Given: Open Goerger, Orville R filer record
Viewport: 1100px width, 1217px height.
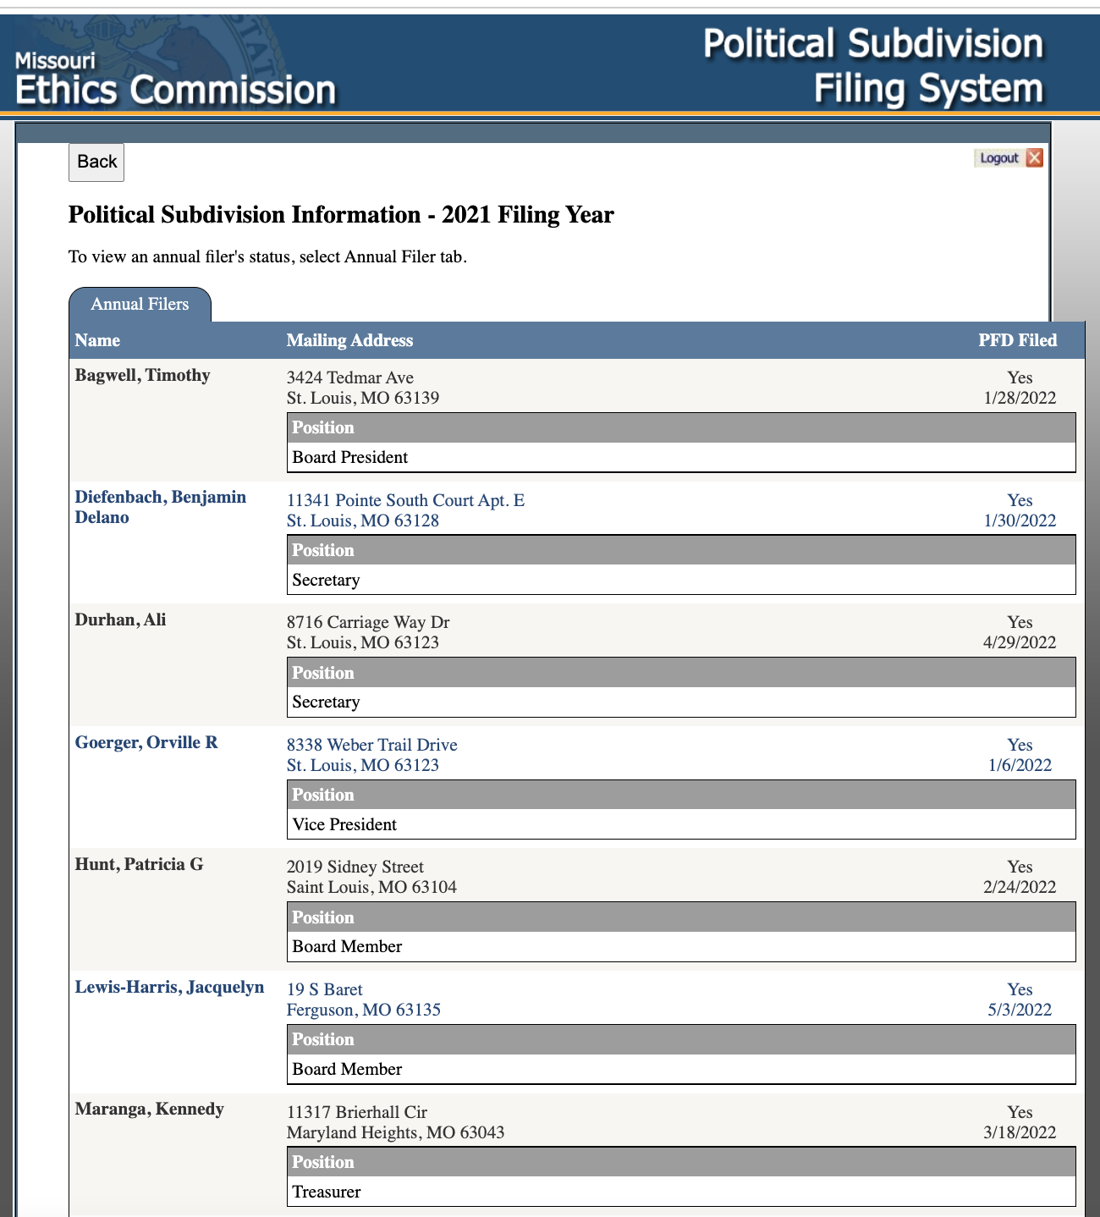Looking at the screenshot, I should pos(146,742).
